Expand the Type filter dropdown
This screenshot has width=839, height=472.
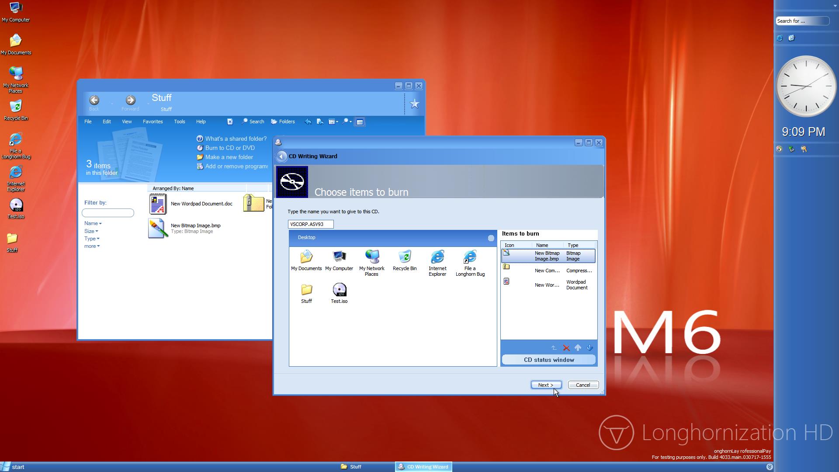tap(92, 239)
